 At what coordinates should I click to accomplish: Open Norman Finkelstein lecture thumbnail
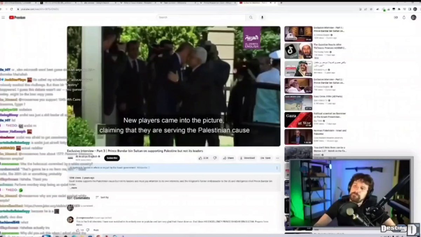pyautogui.click(x=298, y=137)
